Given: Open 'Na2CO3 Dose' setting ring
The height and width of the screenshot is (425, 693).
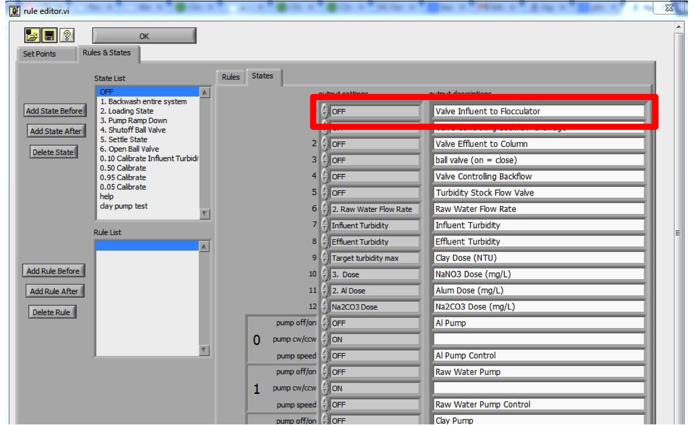Looking at the screenshot, I should [x=375, y=307].
